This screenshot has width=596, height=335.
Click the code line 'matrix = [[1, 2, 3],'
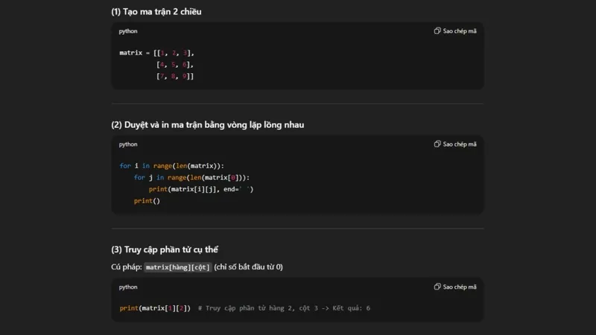(x=156, y=53)
